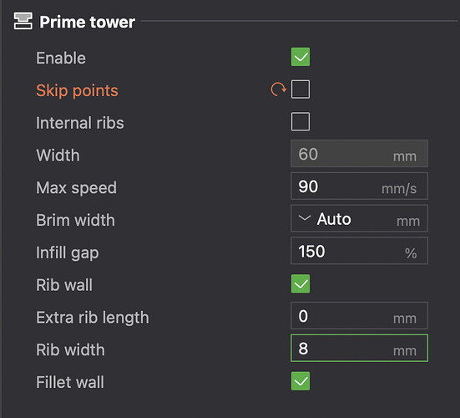
Task: Click the Rib width value field
Action: [359, 348]
